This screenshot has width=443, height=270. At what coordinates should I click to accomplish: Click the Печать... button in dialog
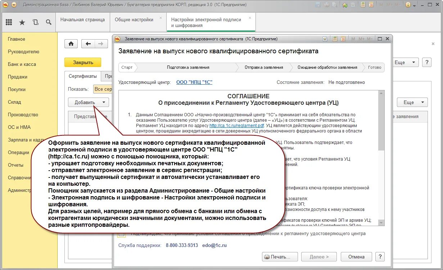280,257
